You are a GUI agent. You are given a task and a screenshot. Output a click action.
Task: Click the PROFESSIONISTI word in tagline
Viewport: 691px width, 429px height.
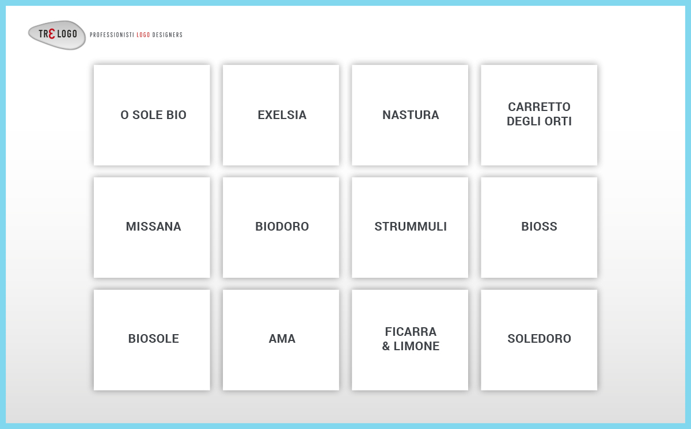click(x=112, y=35)
